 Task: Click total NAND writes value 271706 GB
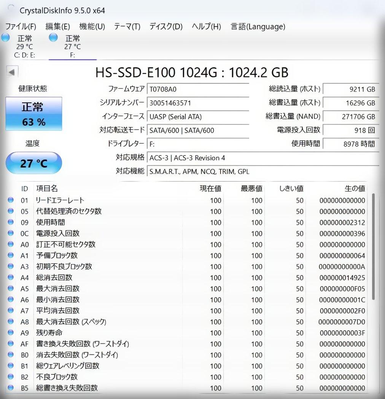click(351, 117)
